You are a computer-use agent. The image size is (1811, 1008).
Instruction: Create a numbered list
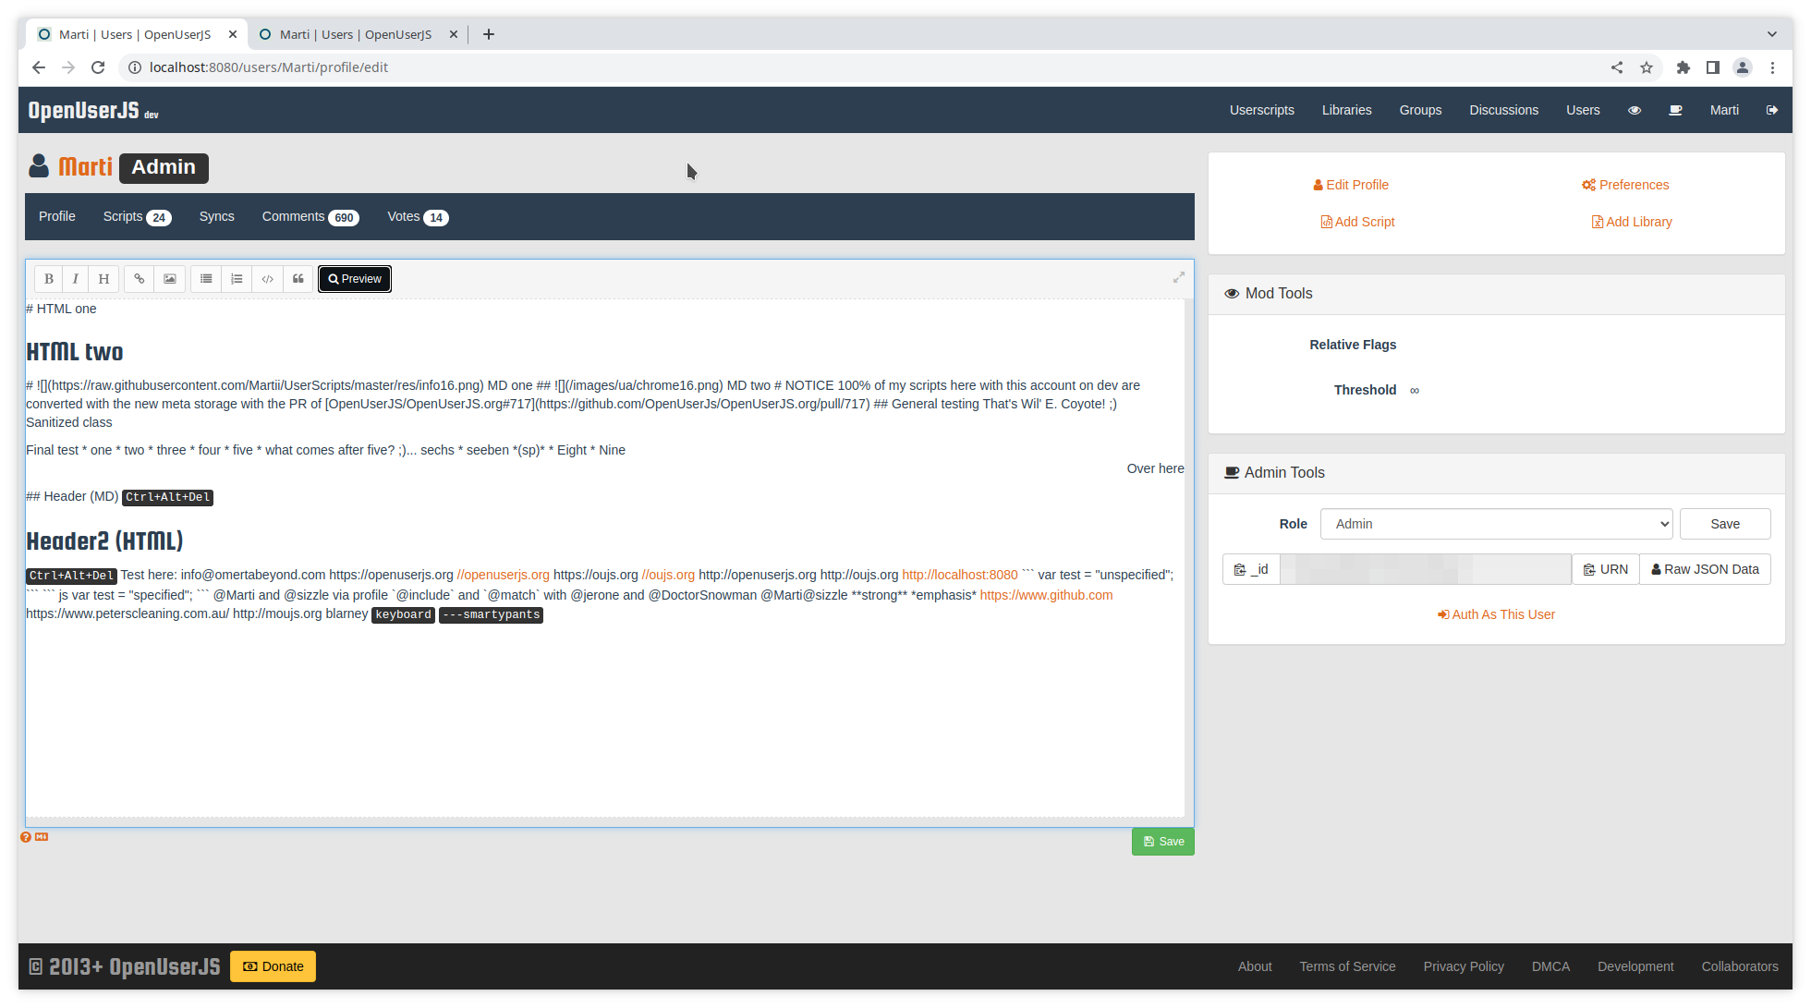click(x=237, y=279)
